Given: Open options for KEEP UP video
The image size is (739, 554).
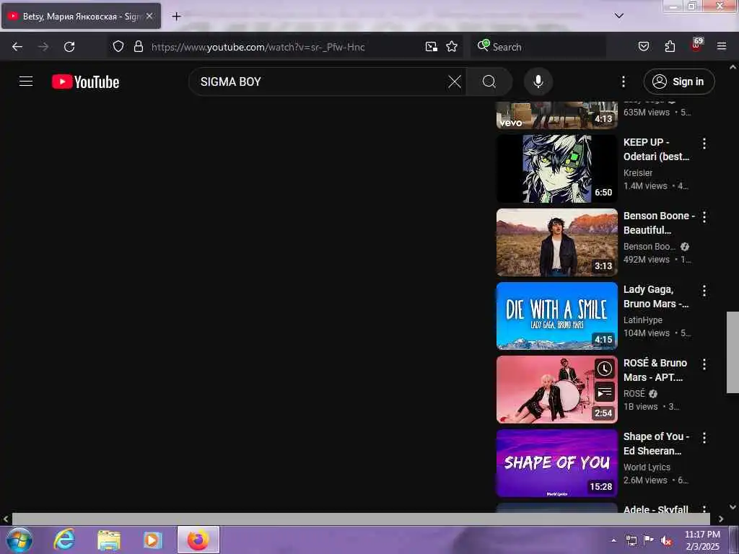Looking at the screenshot, I should 704,144.
